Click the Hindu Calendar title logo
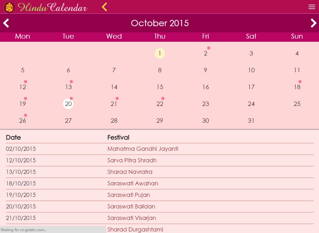The height and width of the screenshot is (233, 319). pos(53,7)
